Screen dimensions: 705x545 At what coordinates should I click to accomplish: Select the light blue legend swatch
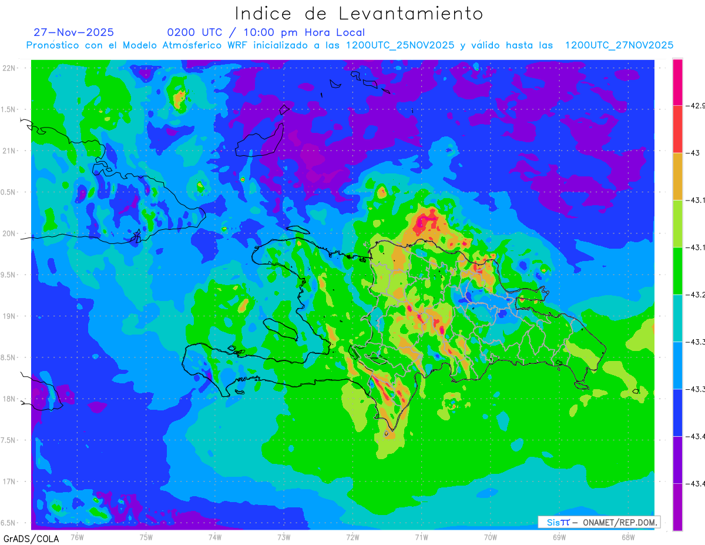point(677,365)
